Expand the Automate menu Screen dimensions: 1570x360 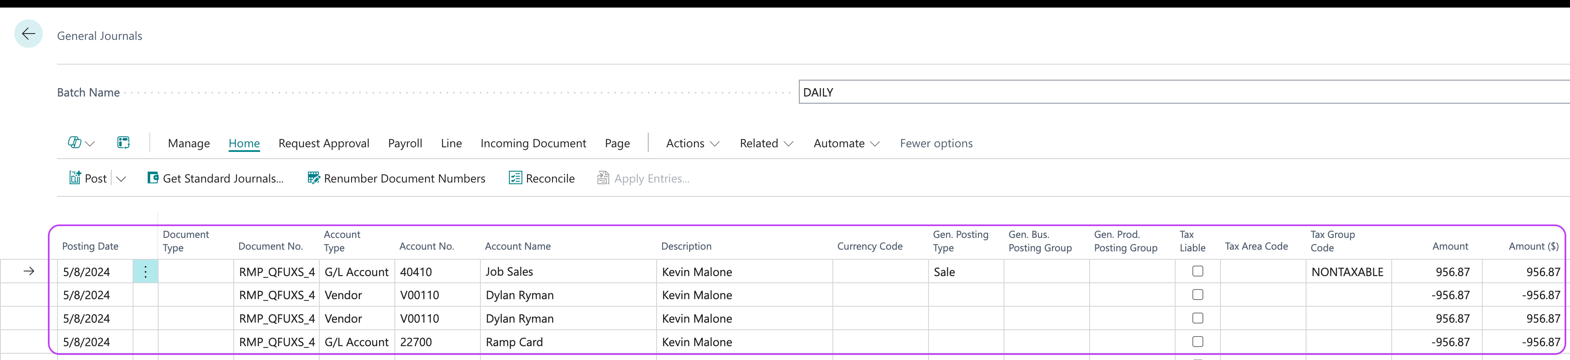point(846,143)
